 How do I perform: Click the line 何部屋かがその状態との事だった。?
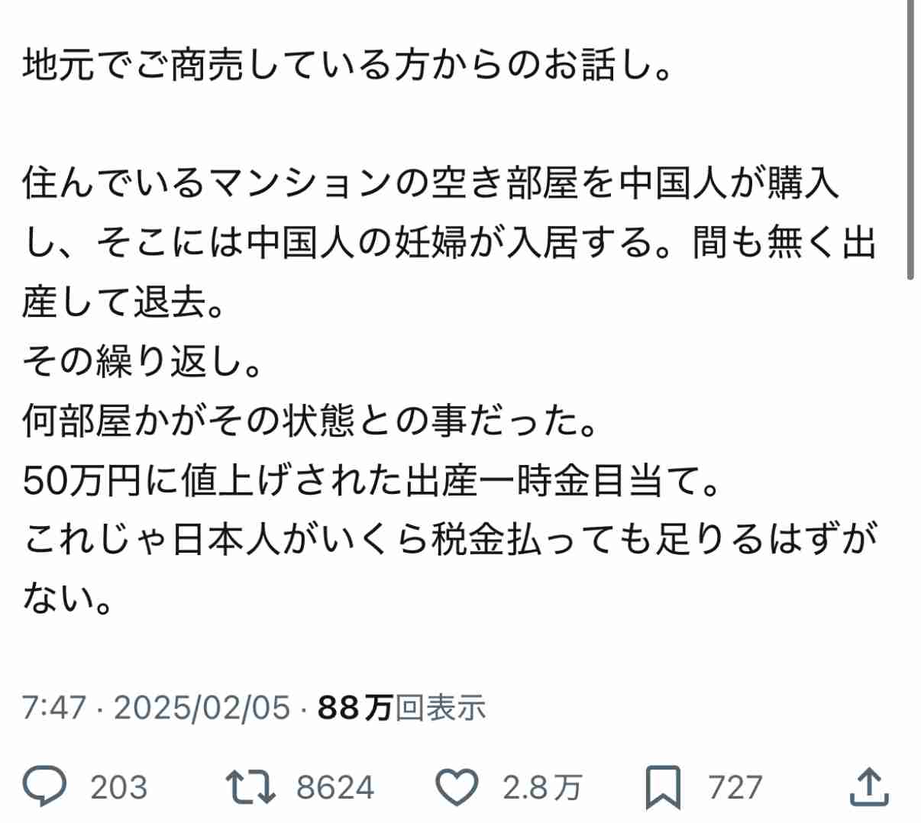pos(310,421)
